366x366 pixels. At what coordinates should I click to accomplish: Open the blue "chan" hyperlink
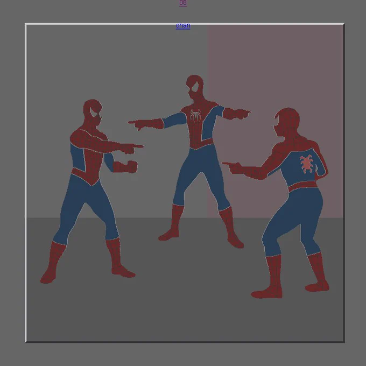point(183,25)
